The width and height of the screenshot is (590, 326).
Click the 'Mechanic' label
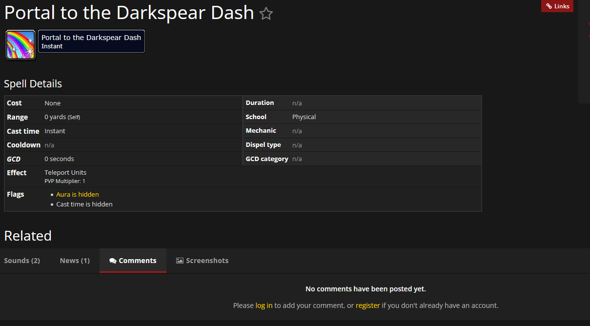pyautogui.click(x=261, y=130)
